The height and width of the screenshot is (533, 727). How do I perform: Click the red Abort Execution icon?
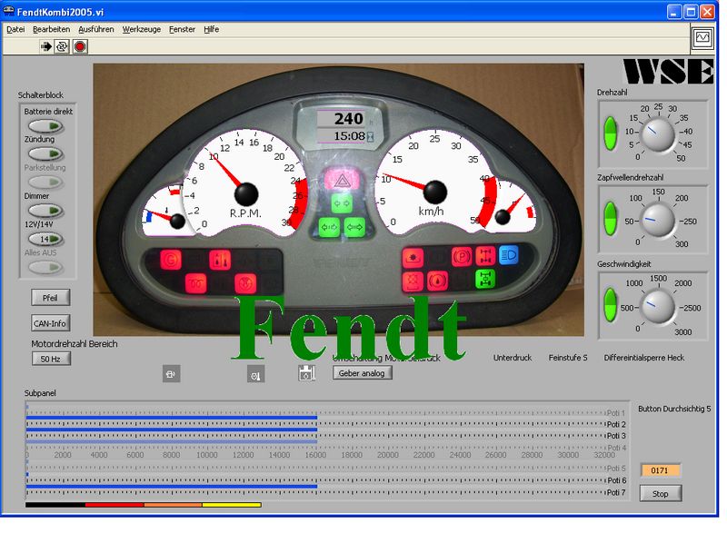tap(80, 46)
